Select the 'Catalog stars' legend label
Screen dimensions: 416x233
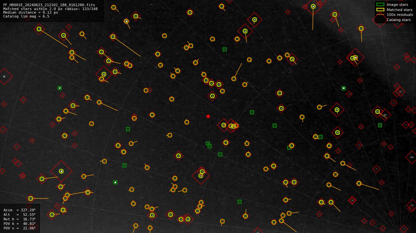[398, 20]
